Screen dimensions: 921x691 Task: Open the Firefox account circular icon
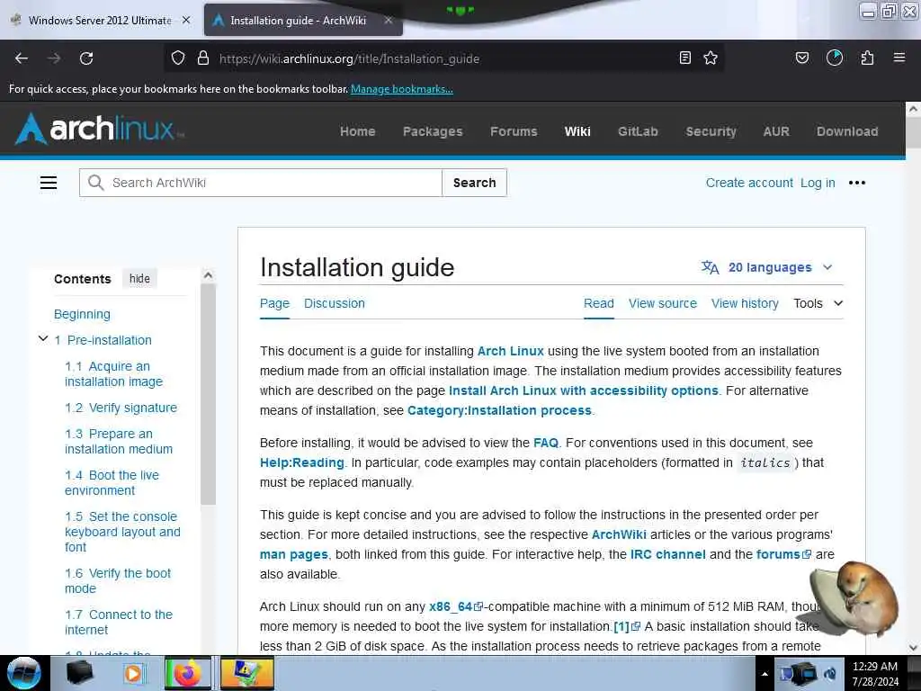835,58
